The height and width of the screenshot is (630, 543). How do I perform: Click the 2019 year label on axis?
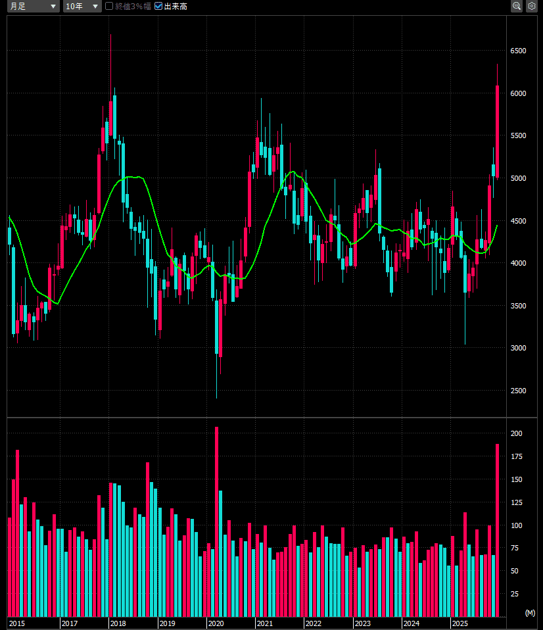tap(167, 623)
